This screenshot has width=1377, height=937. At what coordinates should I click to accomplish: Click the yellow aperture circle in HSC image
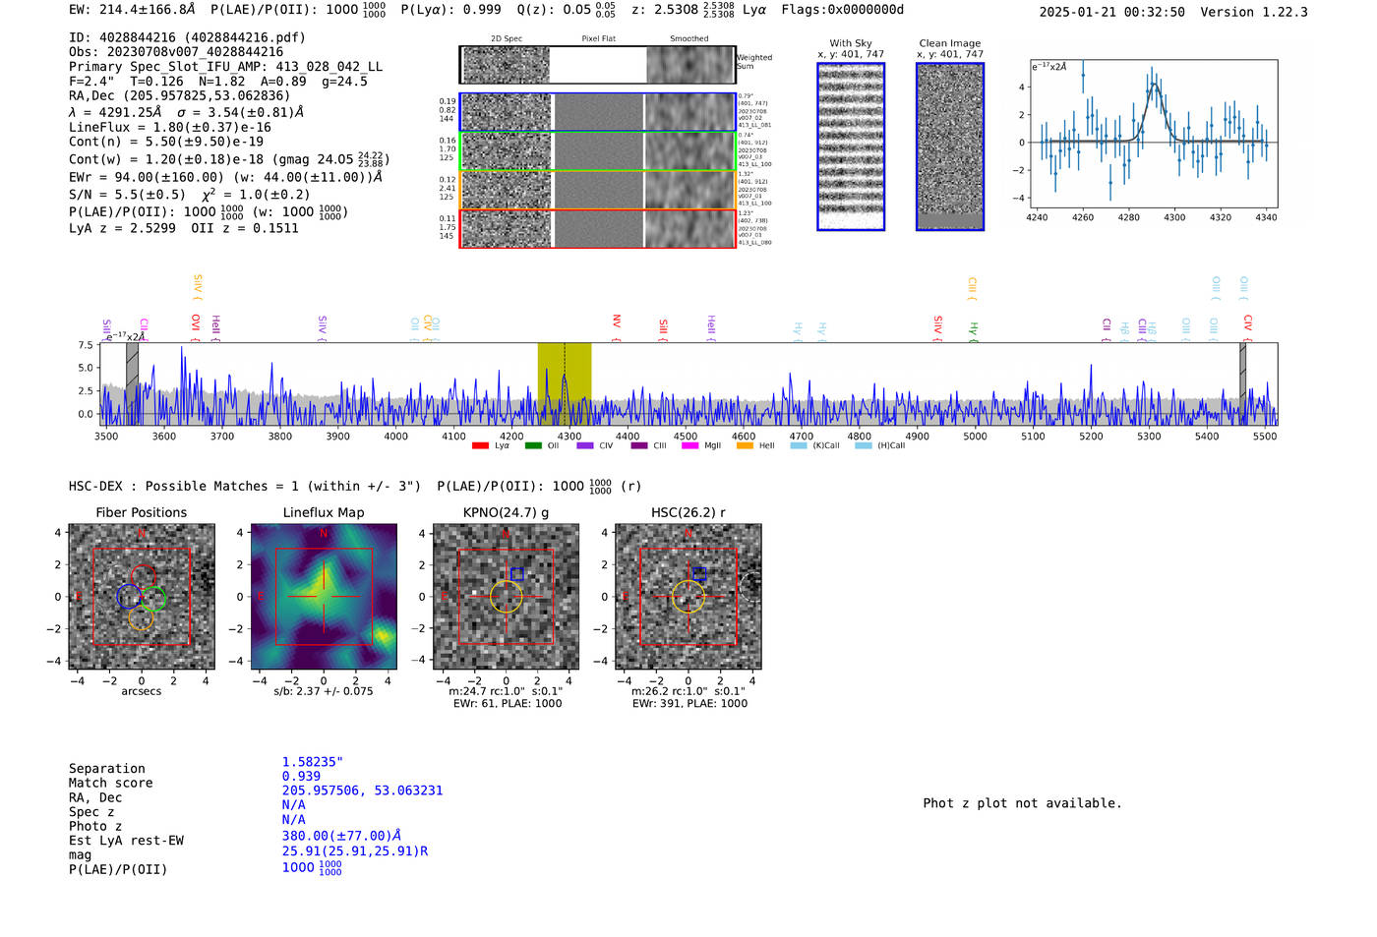coord(688,597)
